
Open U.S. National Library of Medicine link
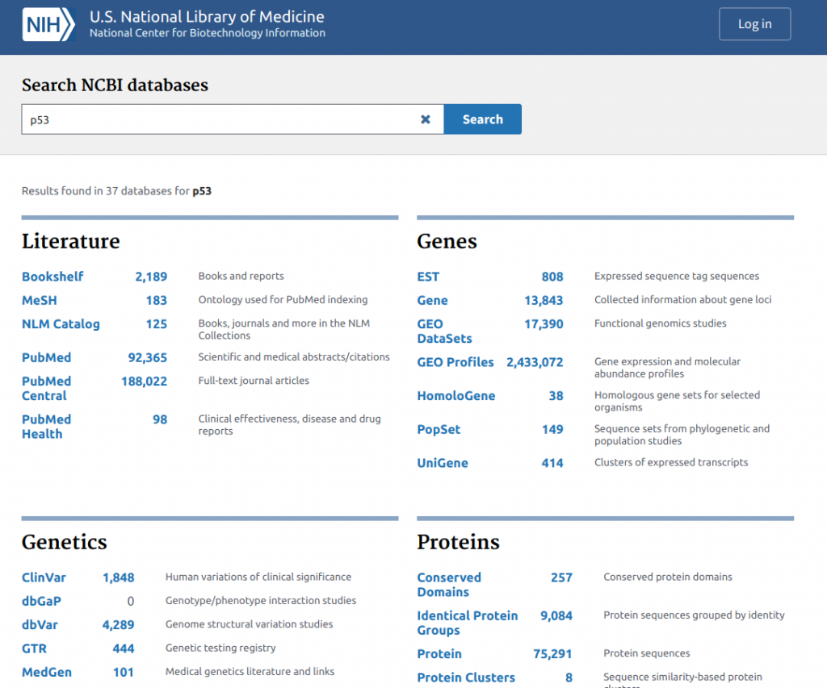(207, 17)
